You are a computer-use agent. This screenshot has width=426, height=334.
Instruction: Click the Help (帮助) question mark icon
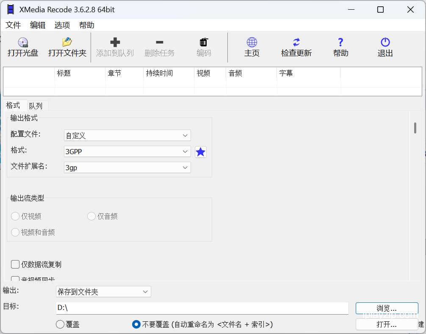pos(340,42)
